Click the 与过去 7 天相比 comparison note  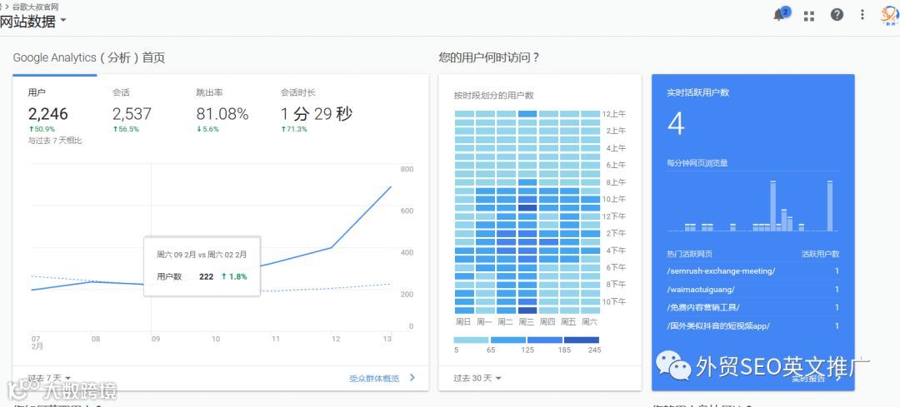click(54, 141)
